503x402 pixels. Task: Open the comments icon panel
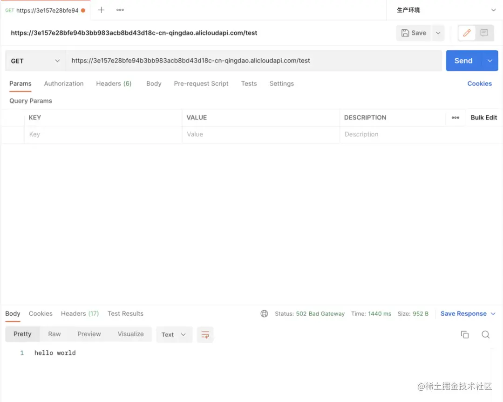click(484, 33)
